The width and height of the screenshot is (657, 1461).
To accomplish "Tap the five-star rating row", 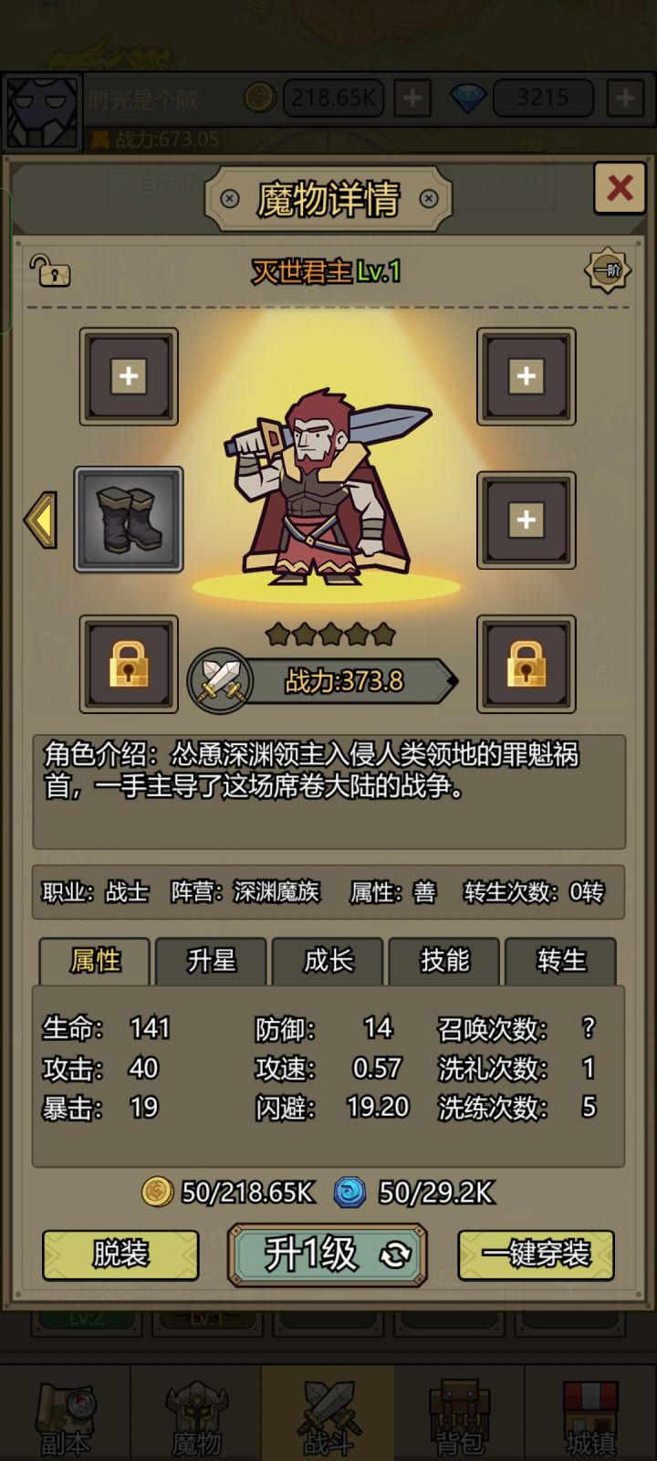I will tap(330, 634).
